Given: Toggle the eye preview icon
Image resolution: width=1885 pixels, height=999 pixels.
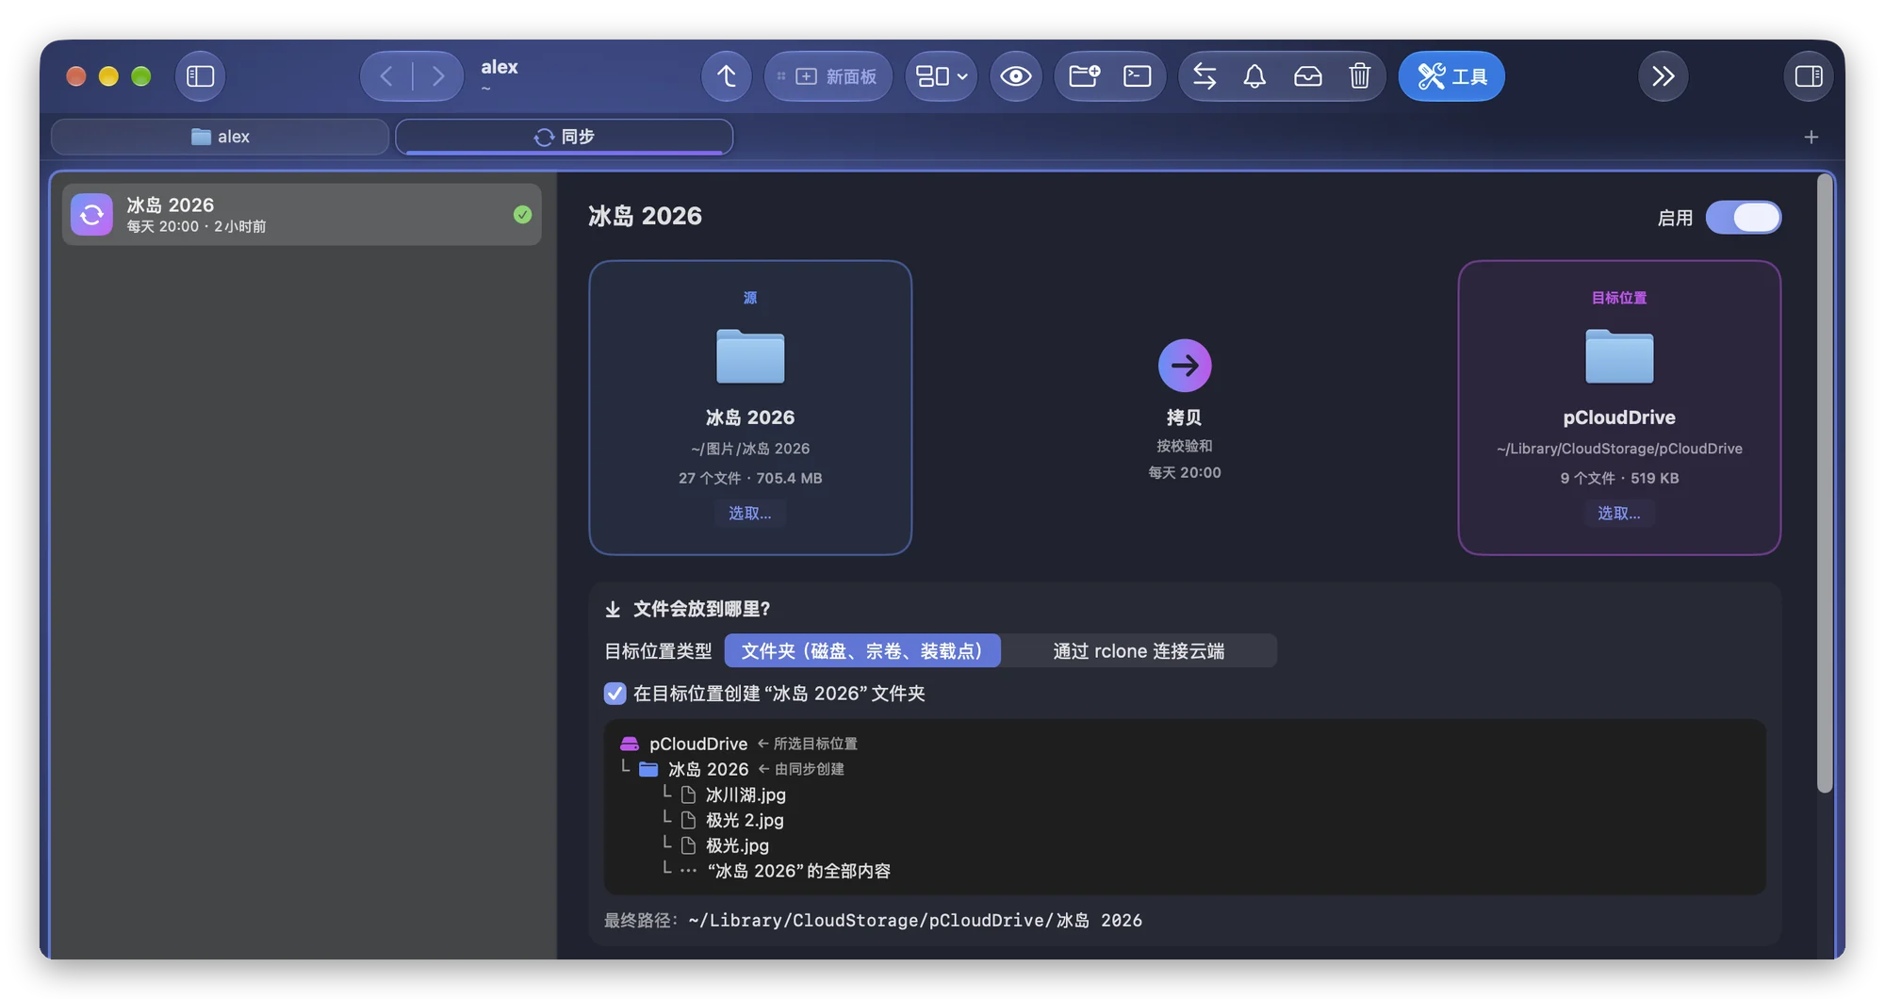Looking at the screenshot, I should point(1015,76).
